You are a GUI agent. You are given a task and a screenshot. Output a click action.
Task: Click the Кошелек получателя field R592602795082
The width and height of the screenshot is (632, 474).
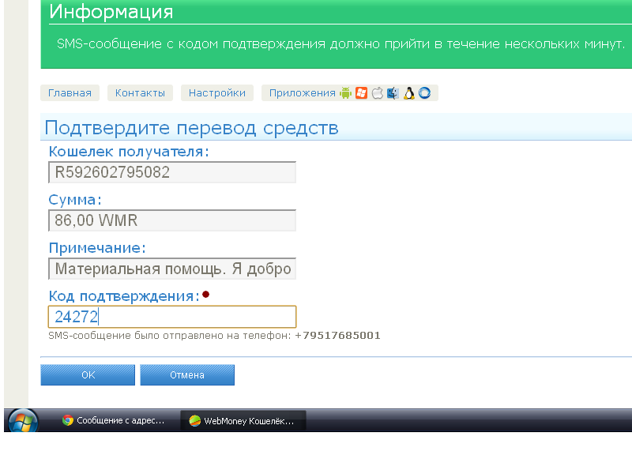pos(172,172)
